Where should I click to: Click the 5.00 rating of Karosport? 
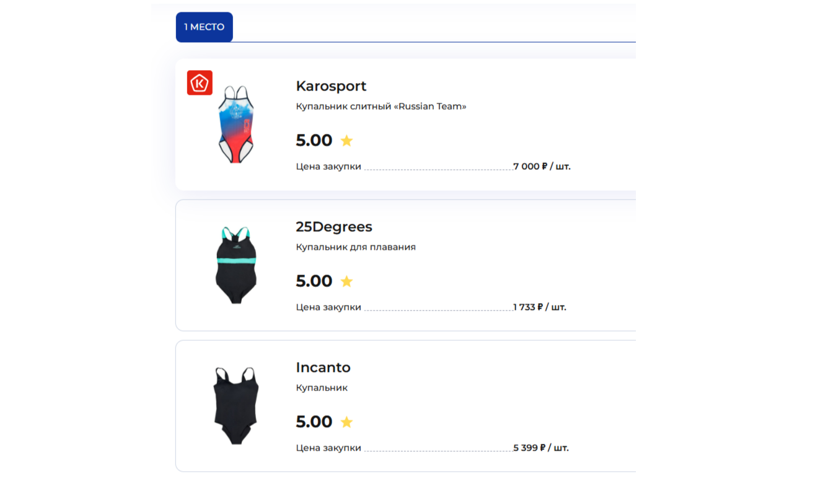pyautogui.click(x=314, y=141)
